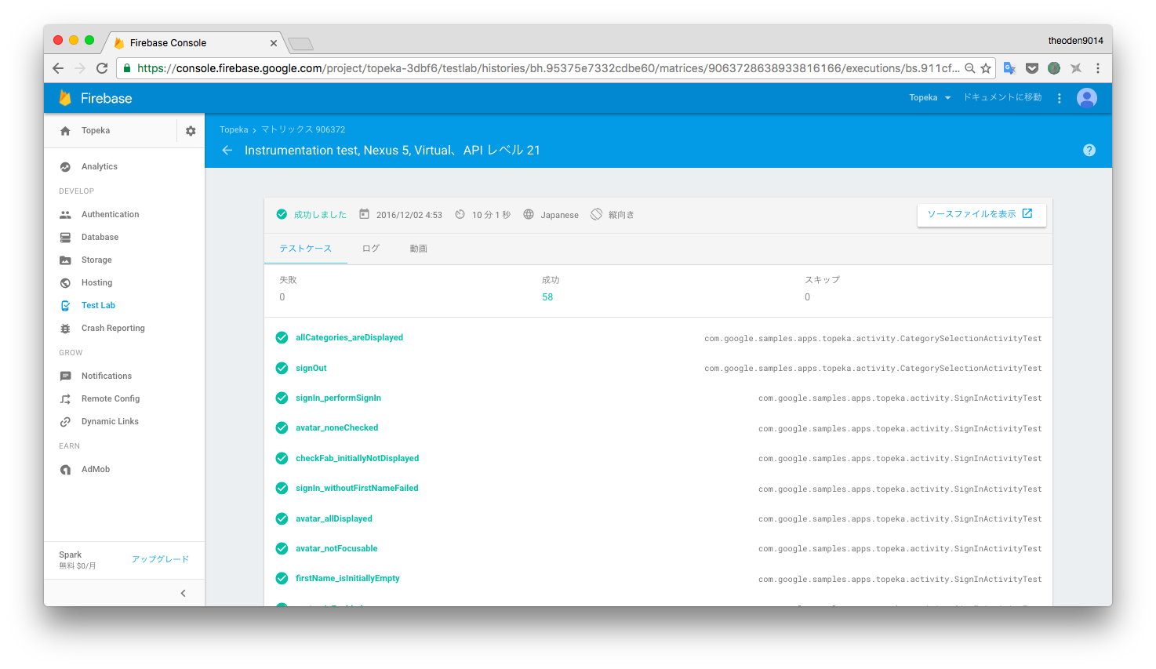Open the signOut test case
This screenshot has width=1156, height=669.
[x=311, y=368]
